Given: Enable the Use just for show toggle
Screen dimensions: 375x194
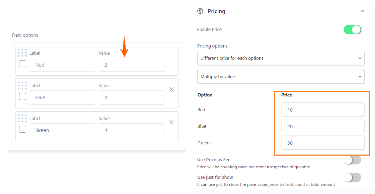Looking at the screenshot, I should tap(352, 177).
